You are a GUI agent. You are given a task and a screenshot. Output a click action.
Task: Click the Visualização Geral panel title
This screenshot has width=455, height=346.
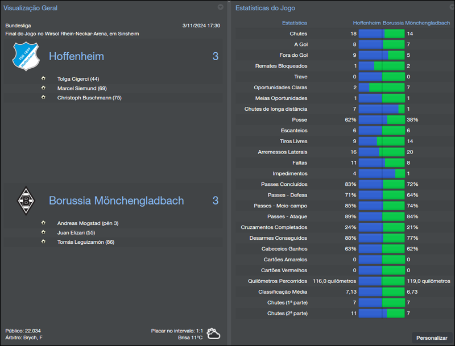30,8
